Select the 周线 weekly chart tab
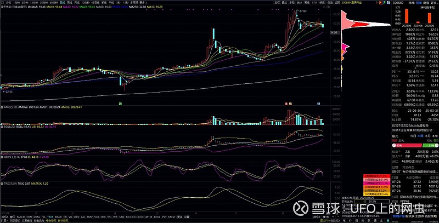The width and height of the screenshot is (439, 223). pyautogui.click(x=70, y=2)
